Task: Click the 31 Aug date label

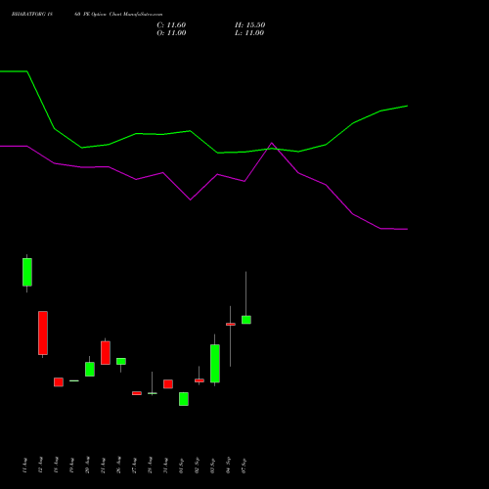Action: [x=165, y=466]
